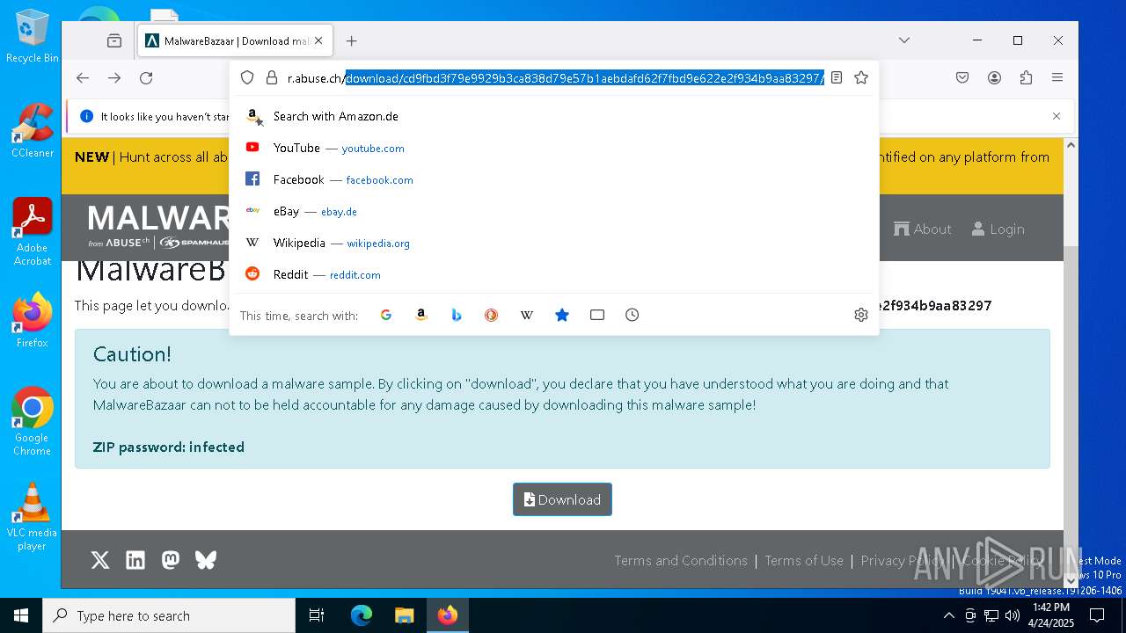Viewport: 1126px width, 633px height.
Task: Open About page link
Action: [923, 229]
